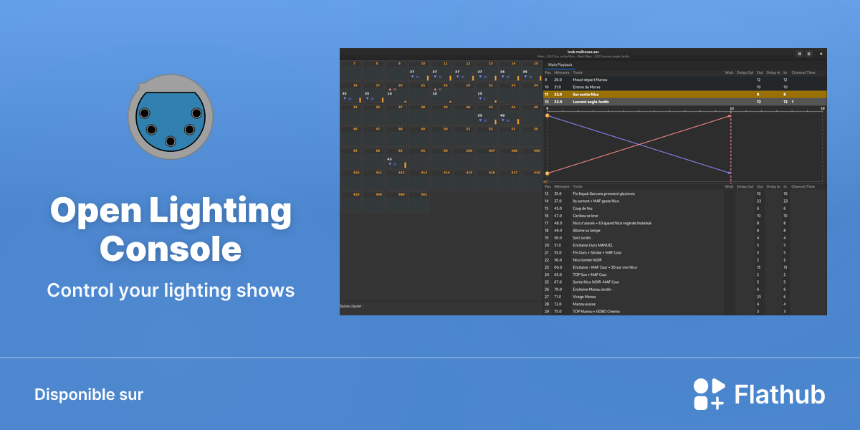The height and width of the screenshot is (430, 860).
Task: Select cue 'TOP Son + MAF Cour'
Action: (x=684, y=274)
